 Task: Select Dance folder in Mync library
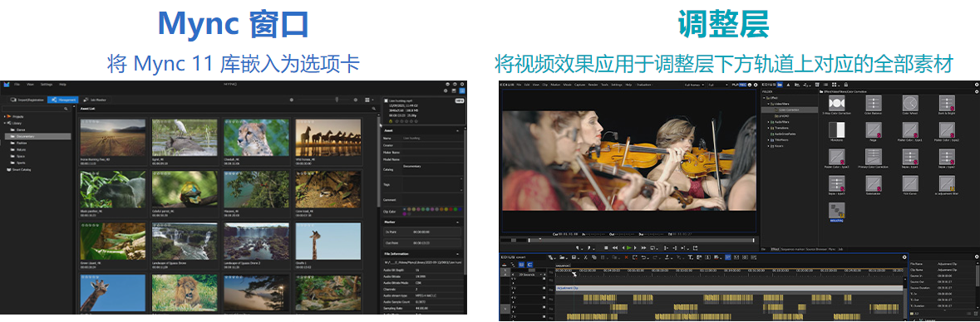[x=21, y=129]
